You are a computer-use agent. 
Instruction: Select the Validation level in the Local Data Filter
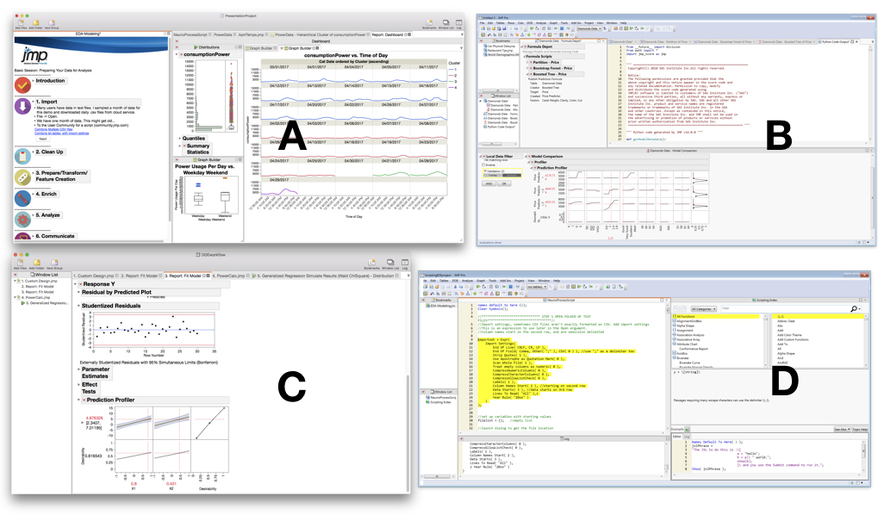click(496, 171)
